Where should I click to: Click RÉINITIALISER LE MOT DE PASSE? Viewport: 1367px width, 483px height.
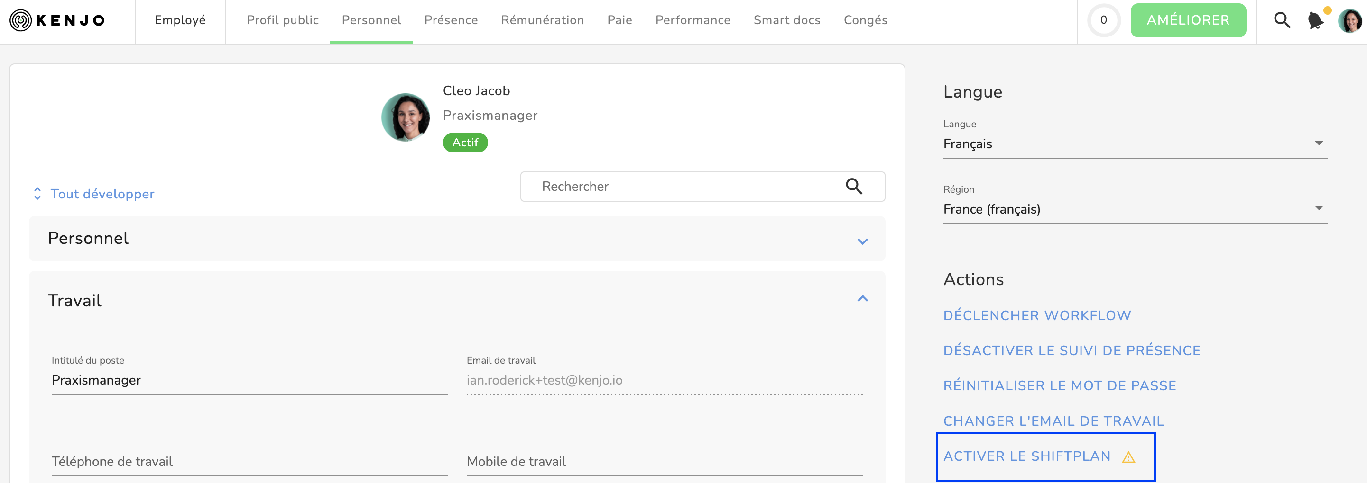(x=1060, y=386)
